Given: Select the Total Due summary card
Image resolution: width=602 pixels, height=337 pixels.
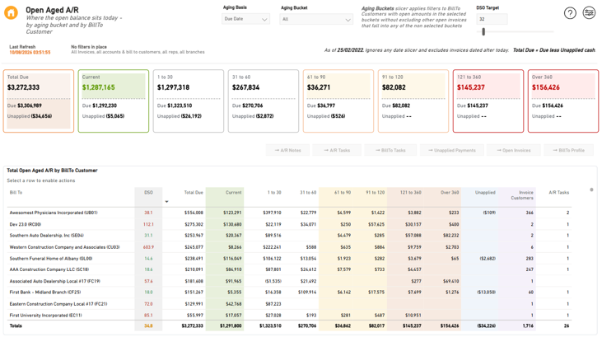Looking at the screenshot, I should [39, 101].
